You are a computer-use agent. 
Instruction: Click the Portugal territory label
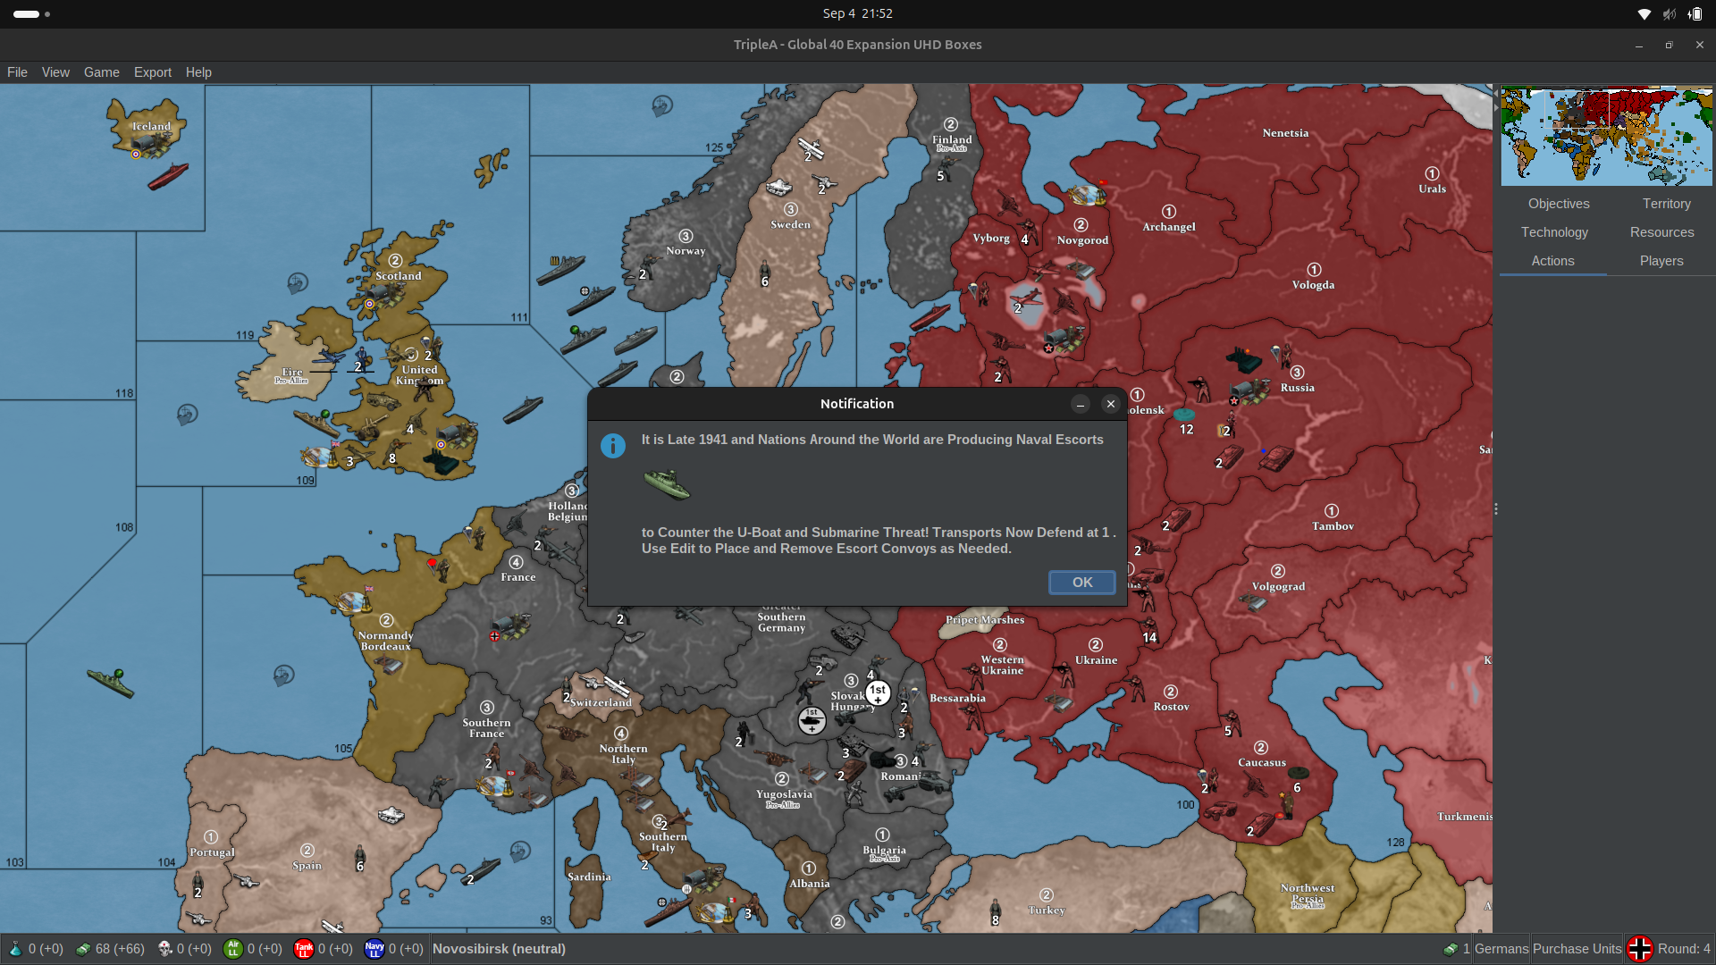212,852
